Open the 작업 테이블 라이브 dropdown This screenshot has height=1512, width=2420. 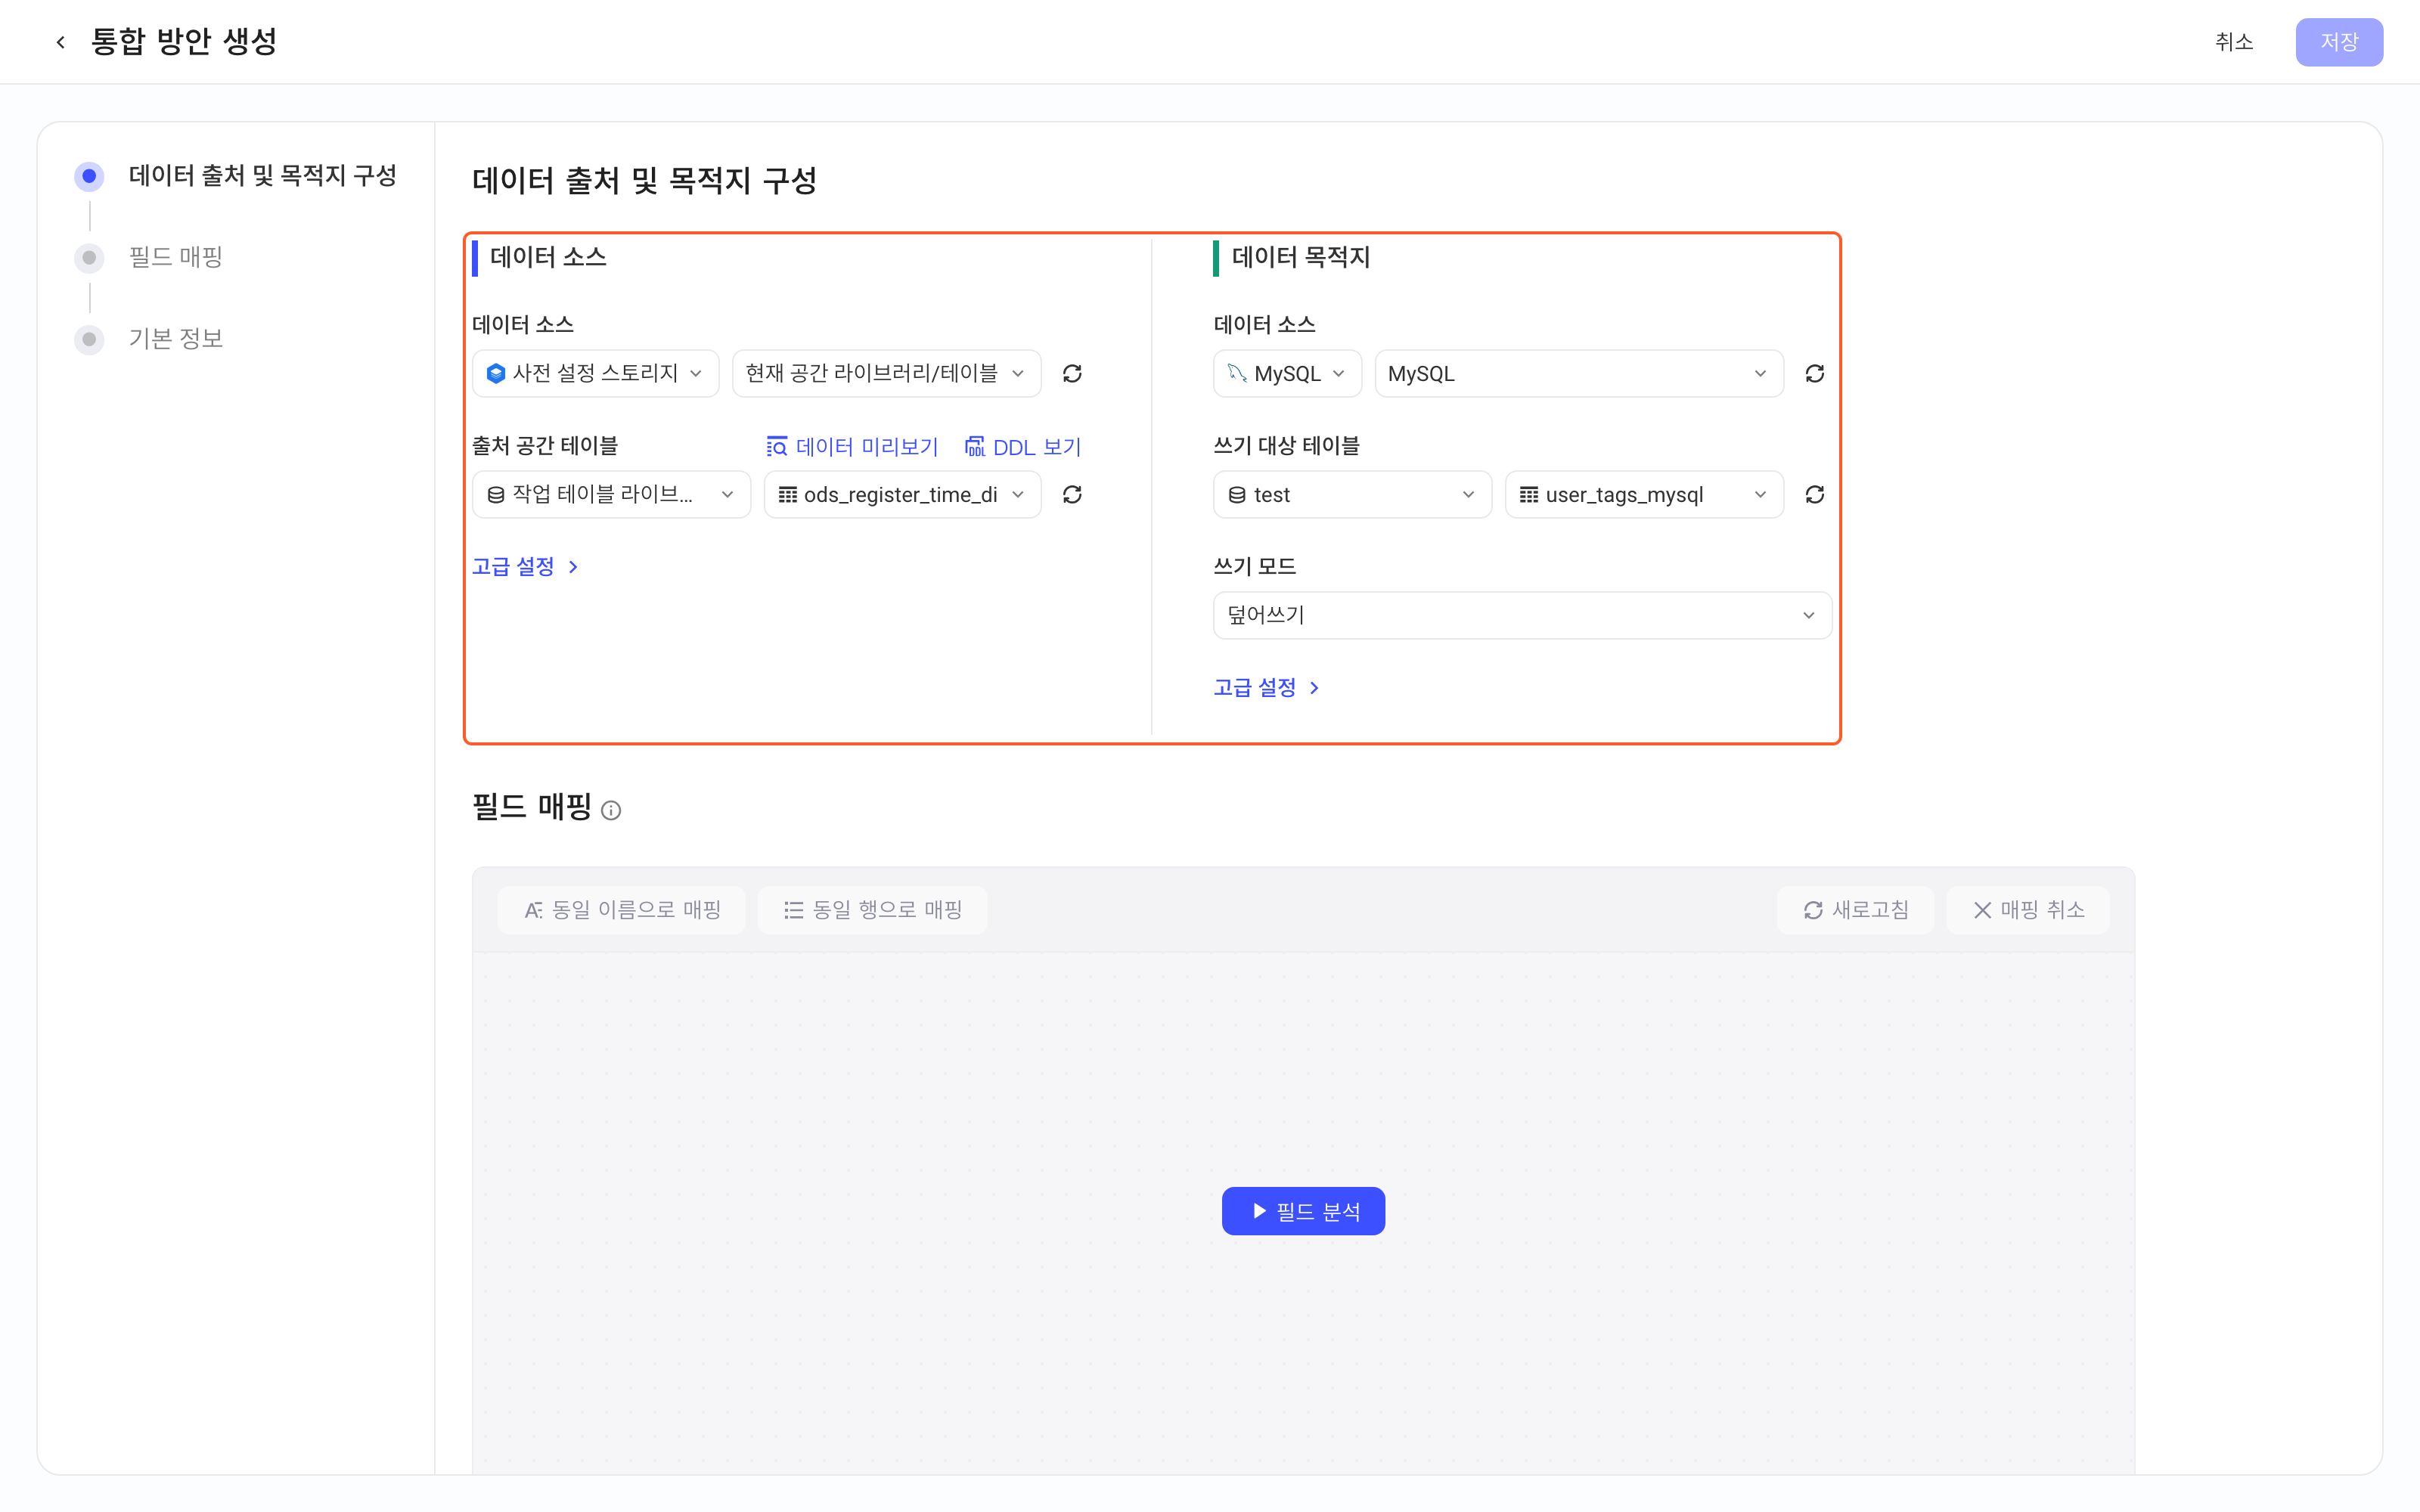611,495
